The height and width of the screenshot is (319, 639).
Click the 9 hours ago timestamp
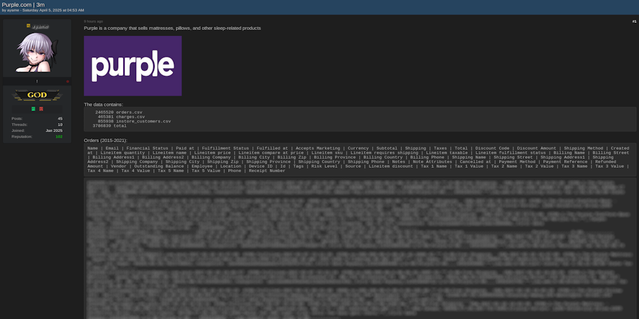[93, 21]
